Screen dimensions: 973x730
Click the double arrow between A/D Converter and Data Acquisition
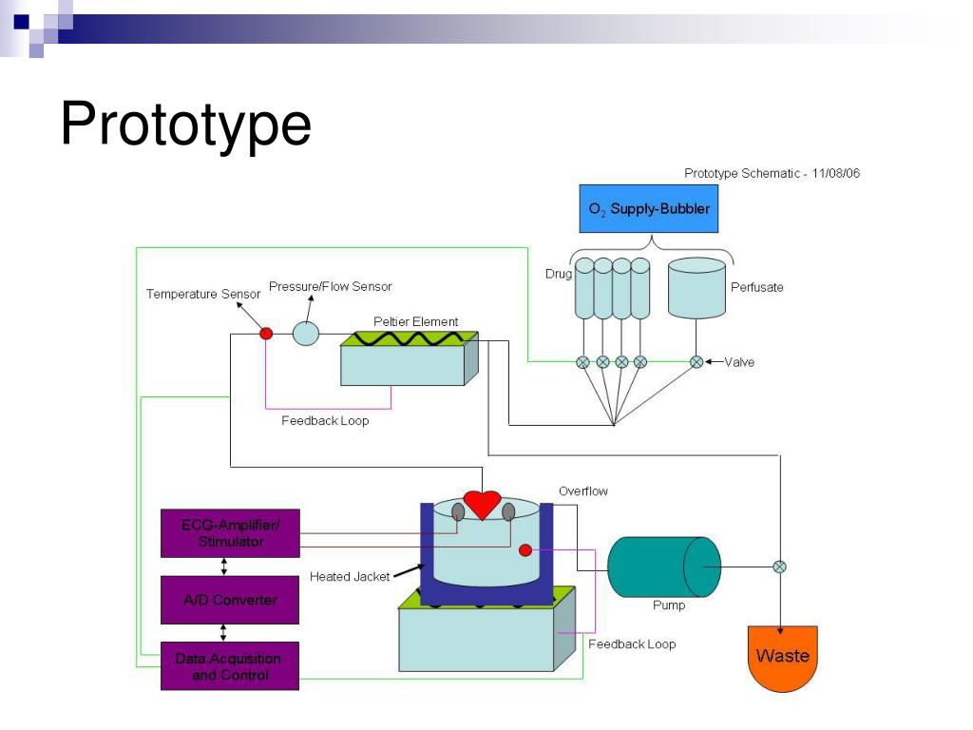pyautogui.click(x=223, y=632)
